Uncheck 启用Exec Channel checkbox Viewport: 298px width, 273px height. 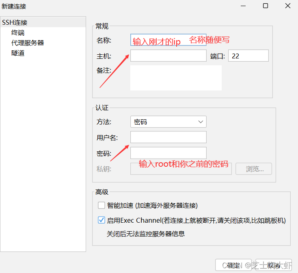101,220
